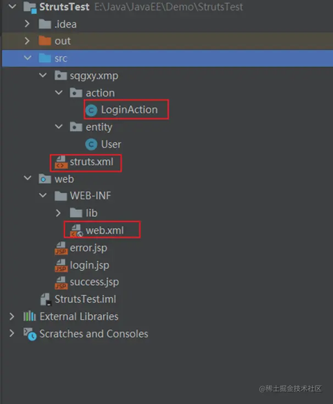Collapse the sqgxy.xmp package chevron

pyautogui.click(x=43, y=75)
